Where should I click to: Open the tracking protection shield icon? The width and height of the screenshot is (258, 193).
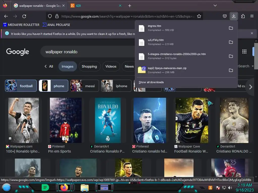(50, 16)
